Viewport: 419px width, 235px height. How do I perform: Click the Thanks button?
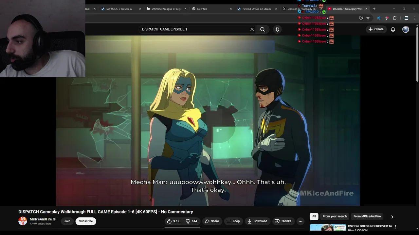[x=283, y=221]
